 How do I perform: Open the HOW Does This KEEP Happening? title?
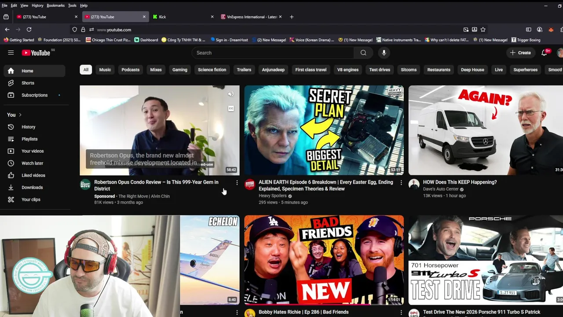tap(460, 182)
